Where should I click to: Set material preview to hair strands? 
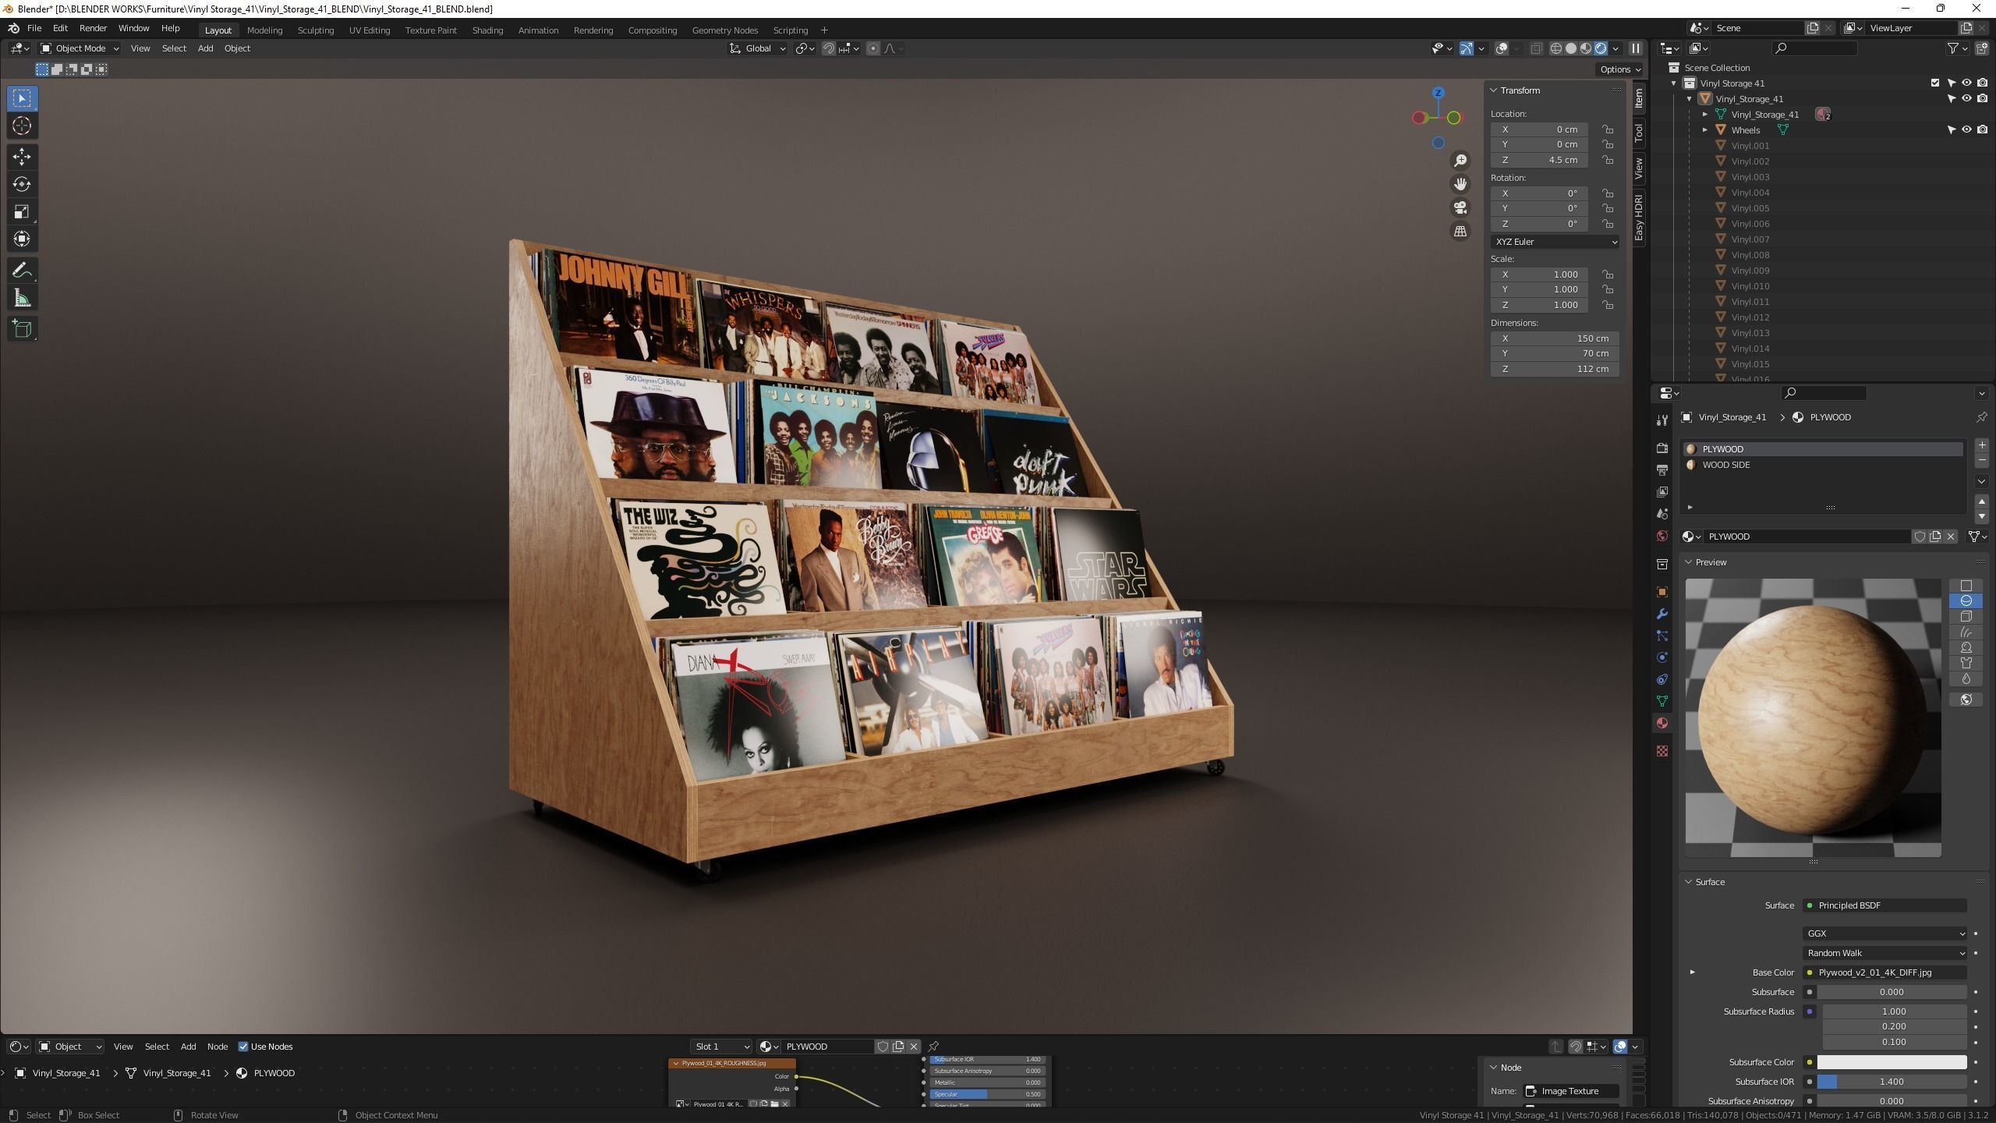pos(1966,632)
